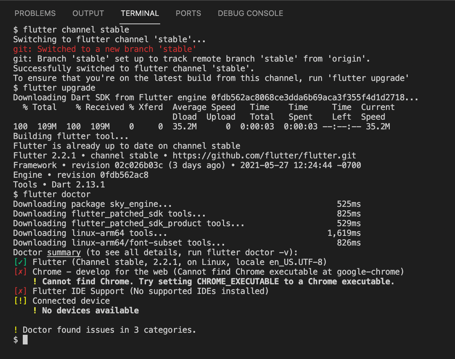
Task: Switch to the PROBLEMS tab
Action: pos(35,13)
